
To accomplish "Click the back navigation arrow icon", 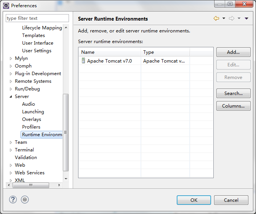I will [216, 18].
